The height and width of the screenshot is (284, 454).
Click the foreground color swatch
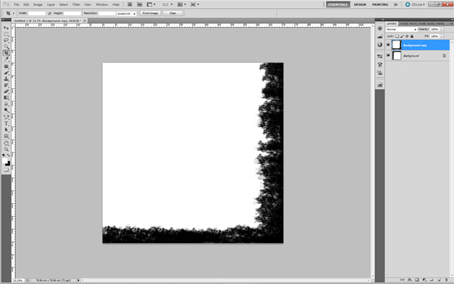[x=5, y=161]
